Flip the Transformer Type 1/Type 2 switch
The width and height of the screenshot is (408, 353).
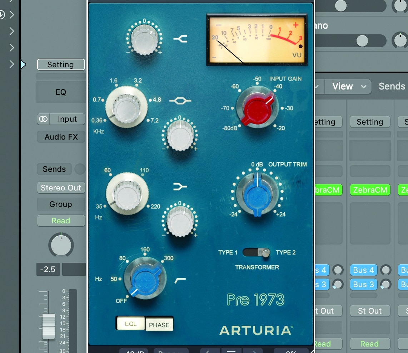pos(257,252)
